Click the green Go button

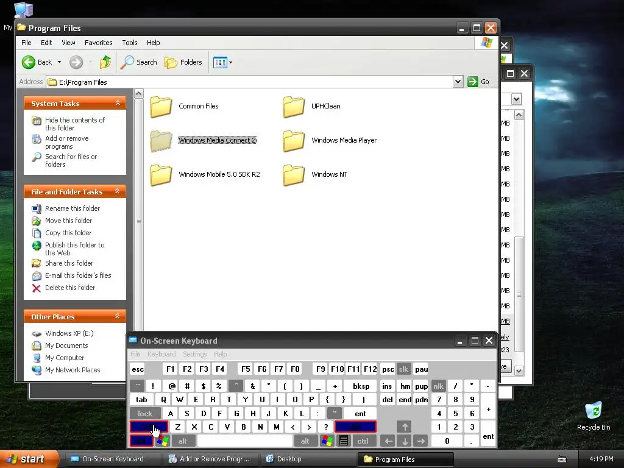[x=478, y=82]
